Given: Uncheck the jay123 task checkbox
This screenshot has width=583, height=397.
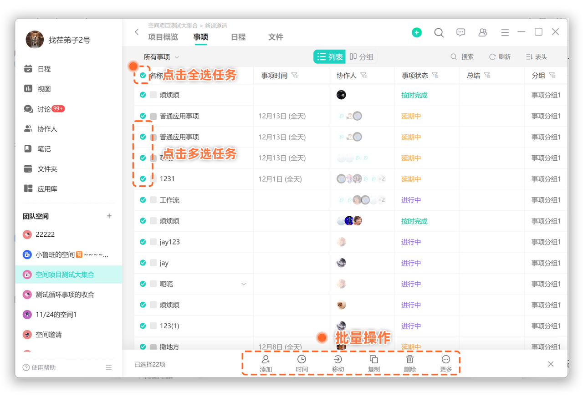Looking at the screenshot, I should (x=143, y=242).
